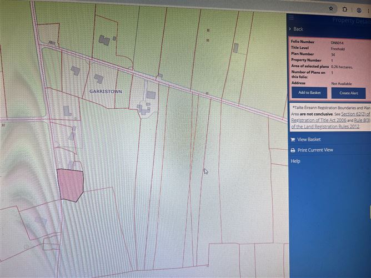Select Print Current View
The width and height of the screenshot is (371, 278).
pos(315,150)
